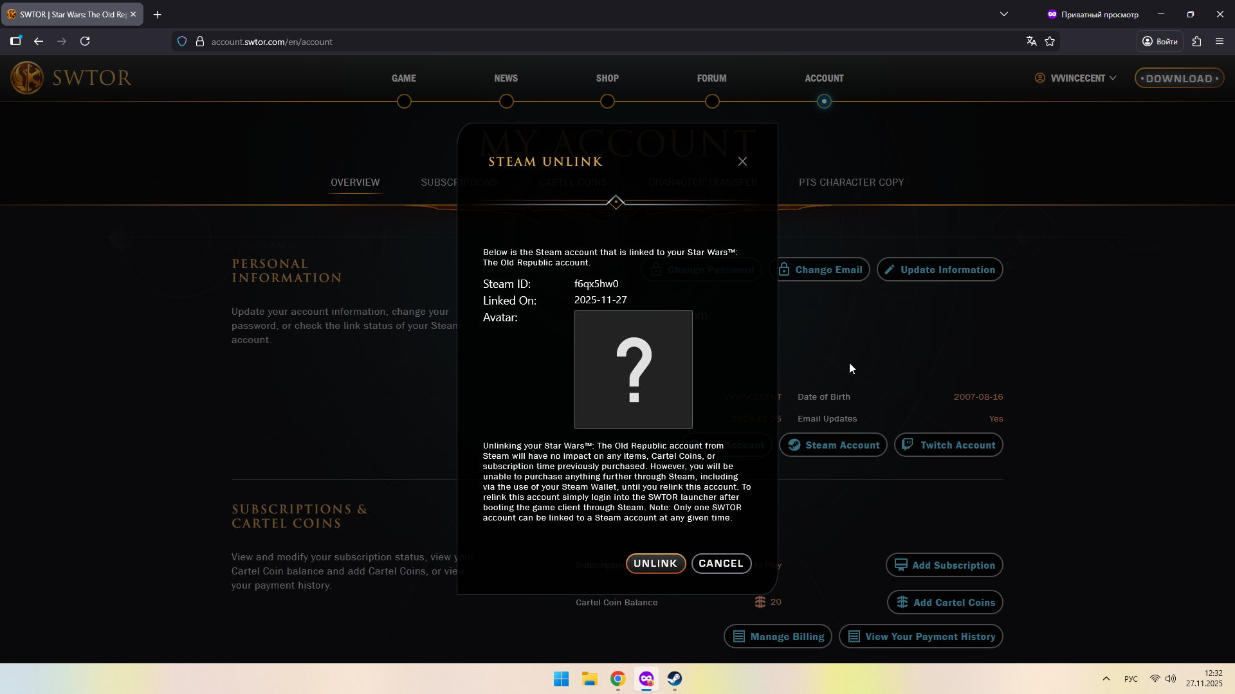Click the tracking protection shield icon
The image size is (1235, 694).
pyautogui.click(x=182, y=41)
